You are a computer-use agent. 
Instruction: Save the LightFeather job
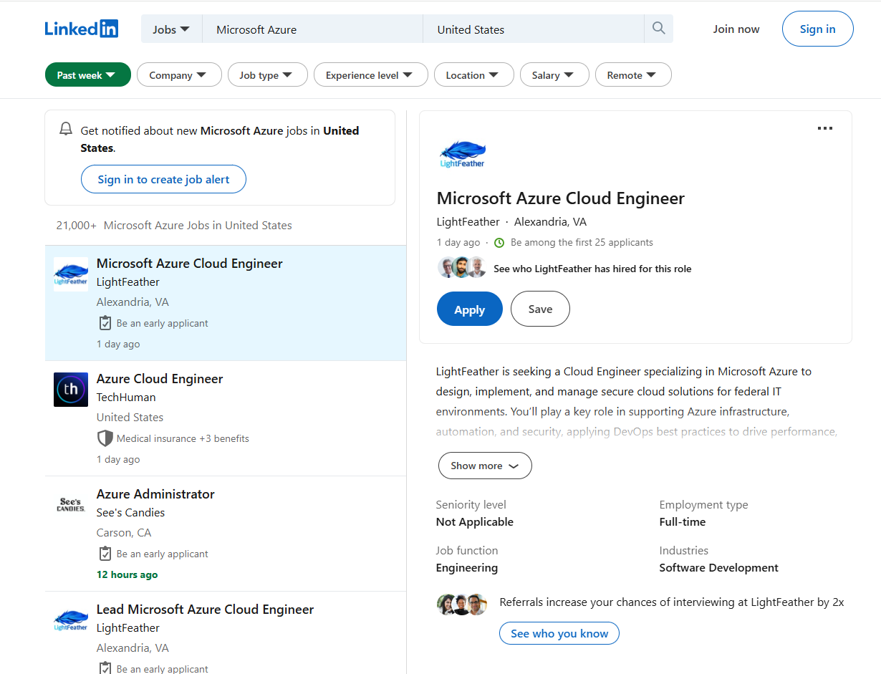point(540,309)
